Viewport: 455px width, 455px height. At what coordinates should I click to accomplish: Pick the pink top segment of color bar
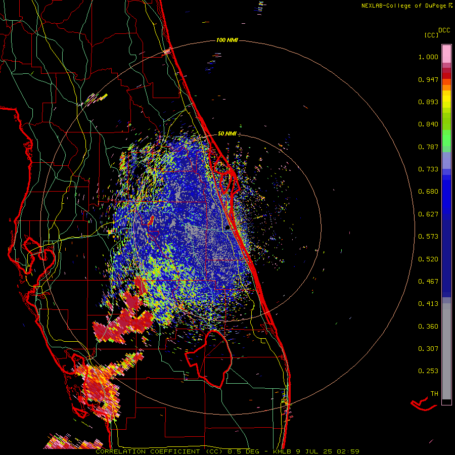(446, 54)
